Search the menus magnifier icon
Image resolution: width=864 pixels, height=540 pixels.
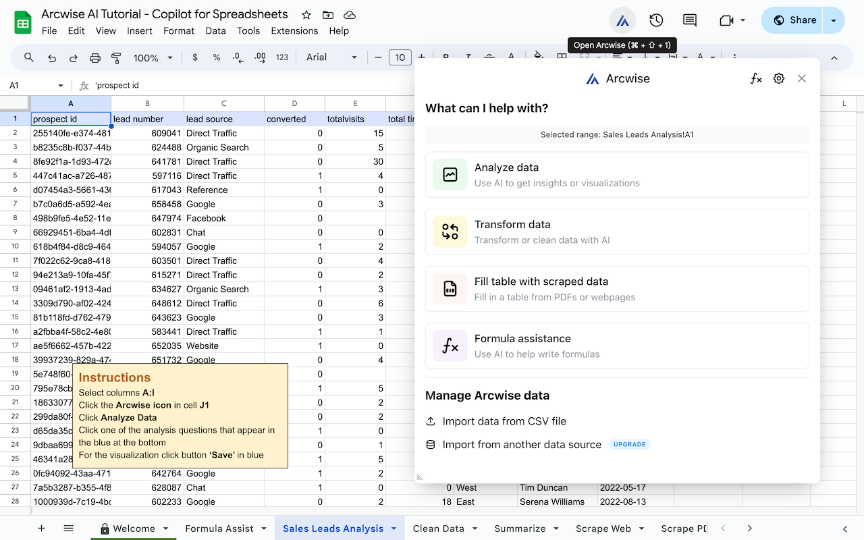pos(29,57)
